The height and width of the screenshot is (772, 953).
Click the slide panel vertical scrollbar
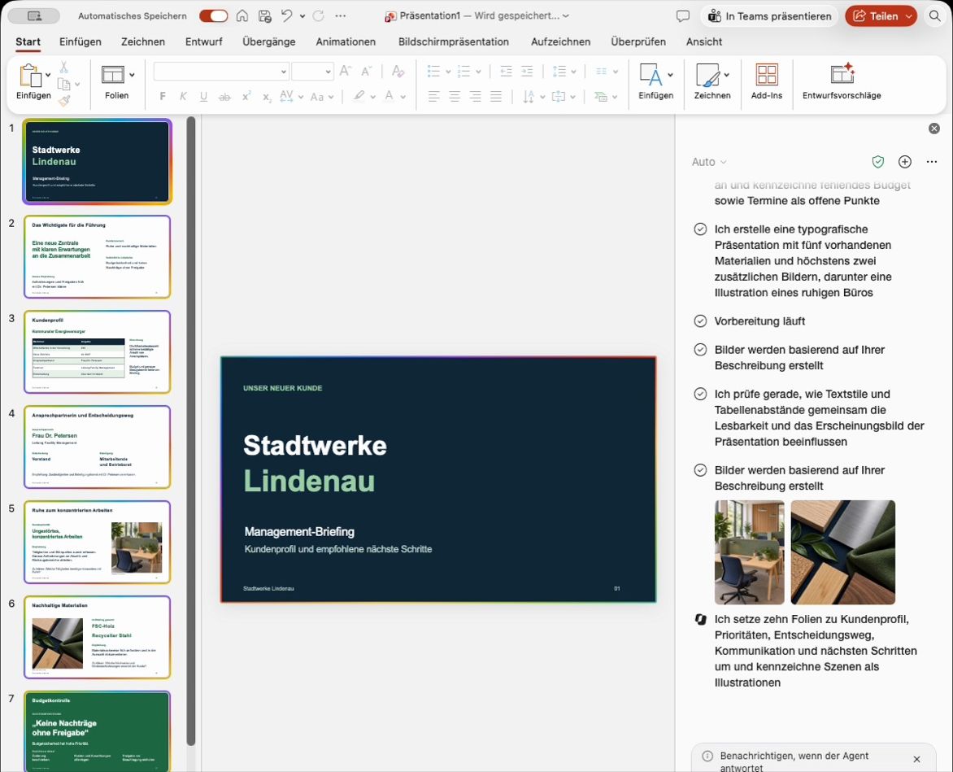pos(191,431)
